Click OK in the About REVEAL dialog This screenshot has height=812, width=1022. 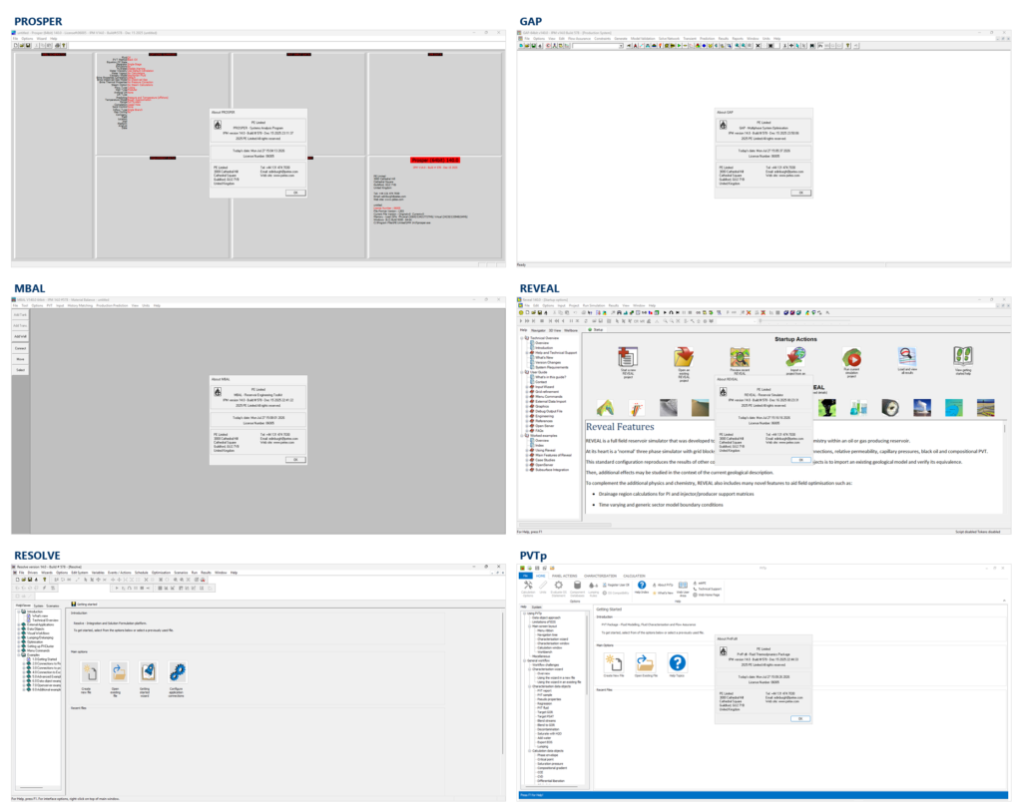pyautogui.click(x=801, y=460)
